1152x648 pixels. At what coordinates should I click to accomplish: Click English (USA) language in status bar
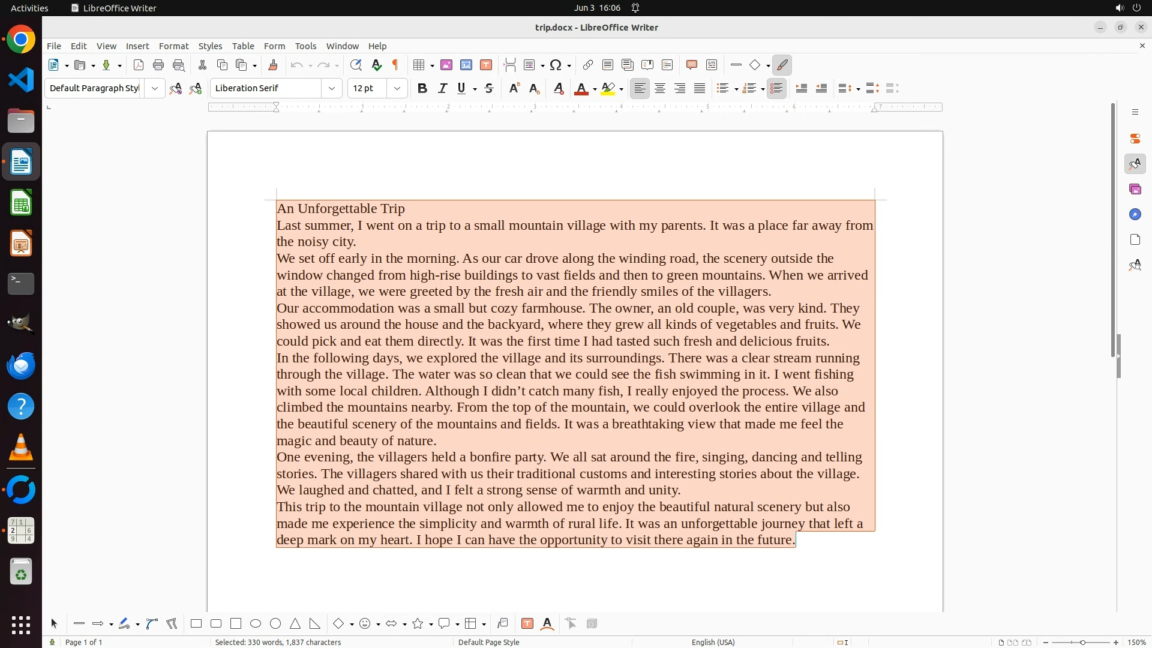pos(713,642)
